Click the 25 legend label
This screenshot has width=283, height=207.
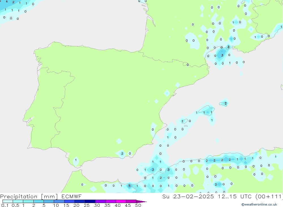(x=87, y=205)
